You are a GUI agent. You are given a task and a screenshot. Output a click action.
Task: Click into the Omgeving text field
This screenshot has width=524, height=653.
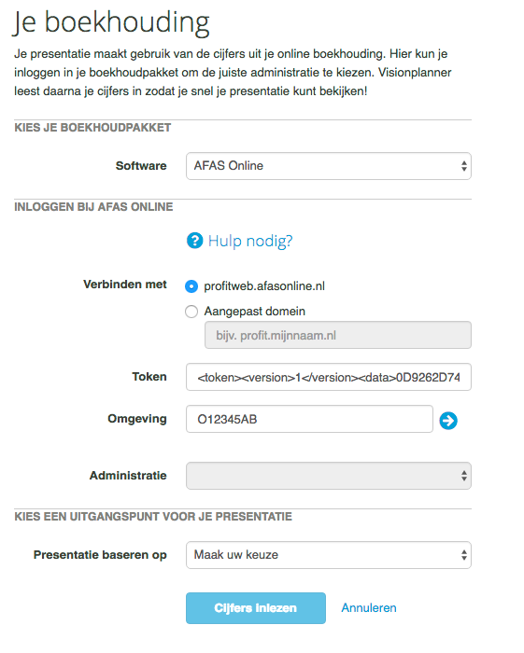[309, 419]
